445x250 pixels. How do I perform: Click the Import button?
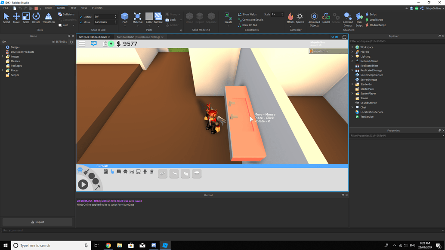[x=37, y=222]
